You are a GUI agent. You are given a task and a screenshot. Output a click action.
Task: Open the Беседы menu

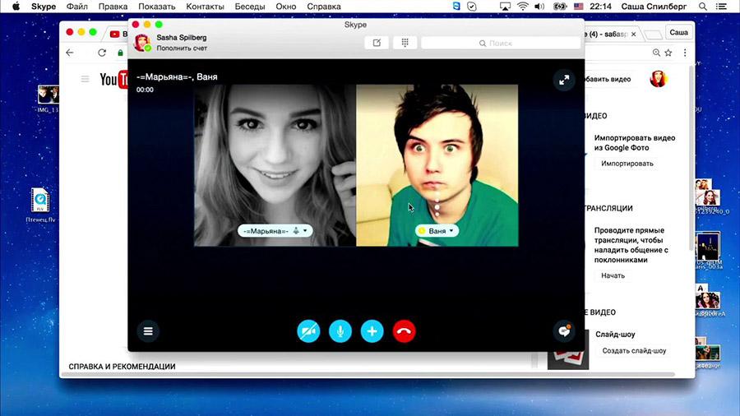[250, 7]
